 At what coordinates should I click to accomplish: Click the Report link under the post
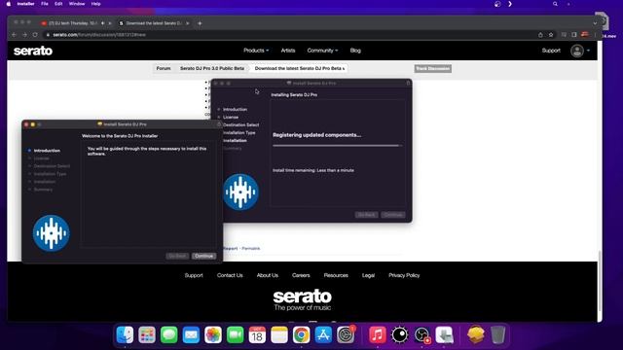[230, 249]
